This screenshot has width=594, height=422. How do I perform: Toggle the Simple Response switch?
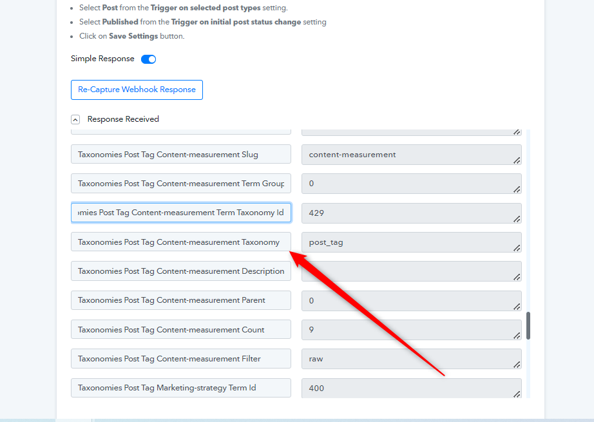pyautogui.click(x=148, y=59)
